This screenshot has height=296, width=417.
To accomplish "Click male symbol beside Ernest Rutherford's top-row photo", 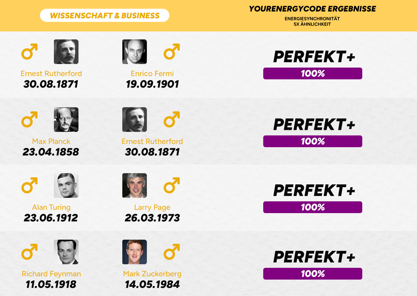I will (x=29, y=52).
